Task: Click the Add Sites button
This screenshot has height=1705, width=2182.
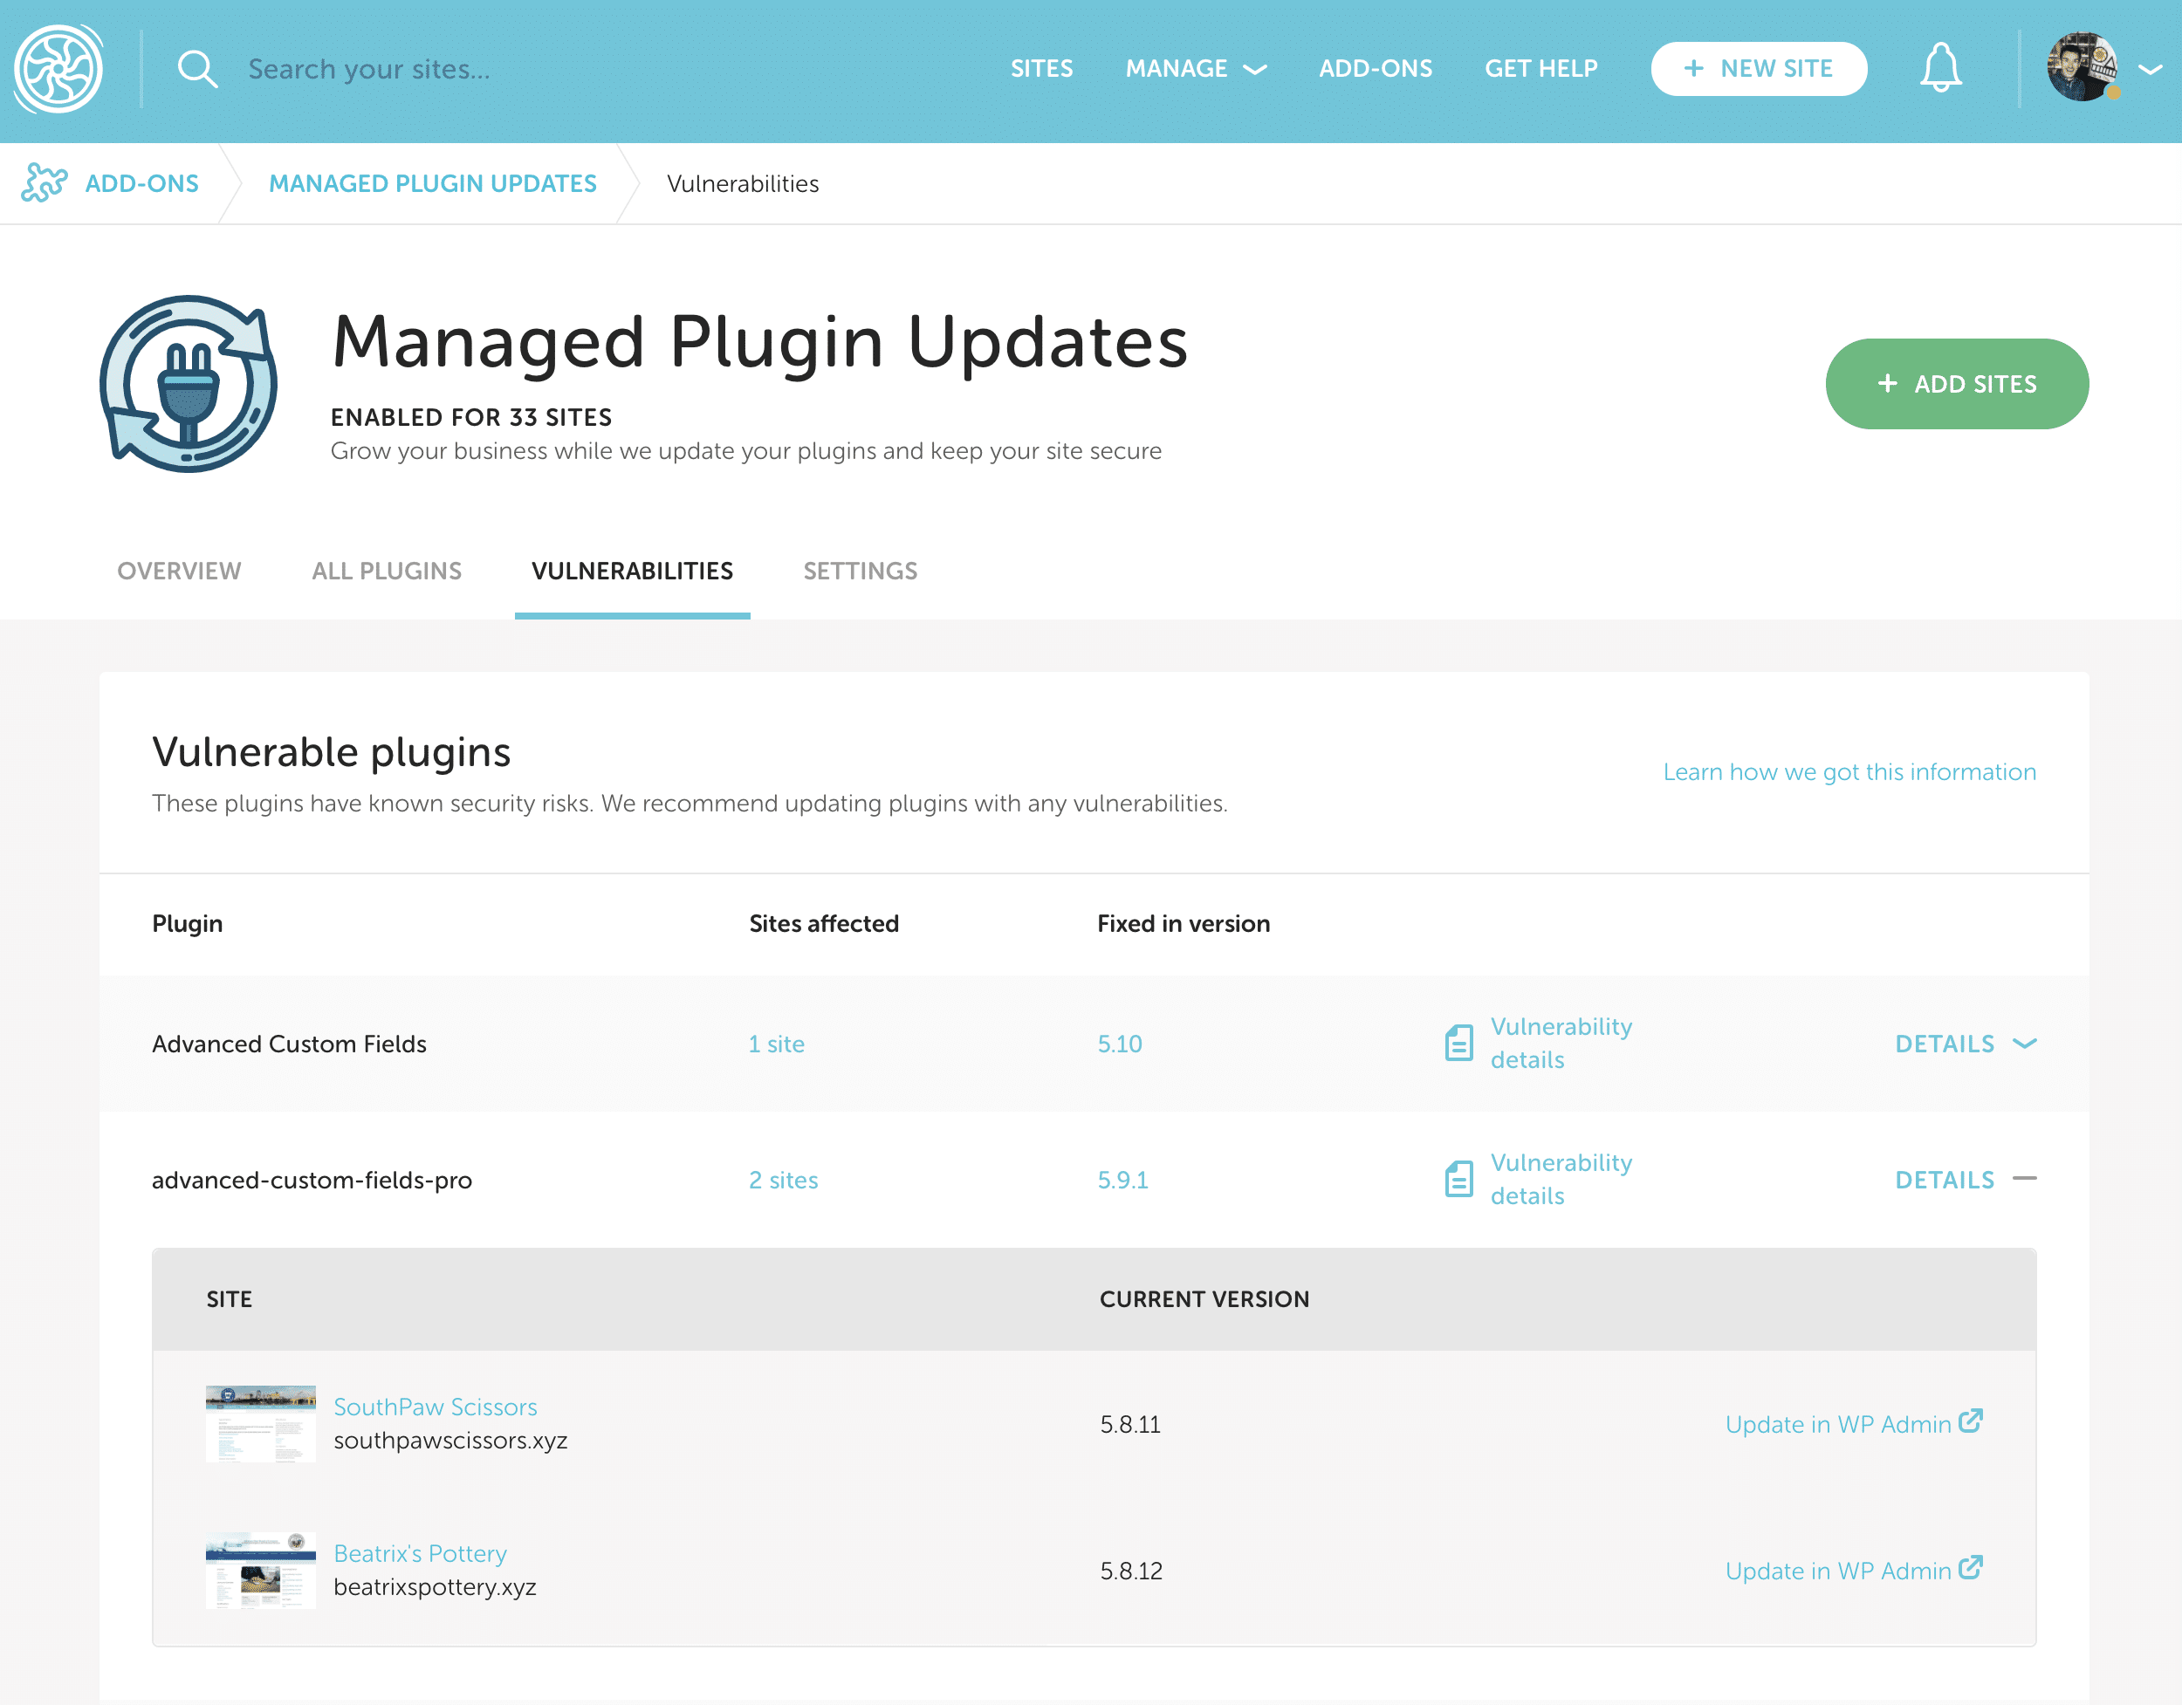Action: point(1956,384)
